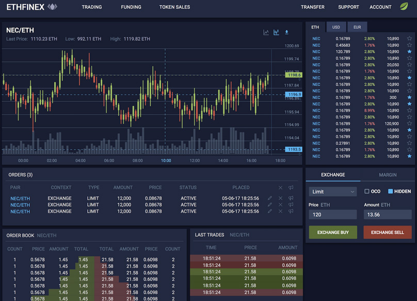Screen dimensions: 417x301
Task: Click the highlighted 10:00 time label
Action: coord(166,161)
